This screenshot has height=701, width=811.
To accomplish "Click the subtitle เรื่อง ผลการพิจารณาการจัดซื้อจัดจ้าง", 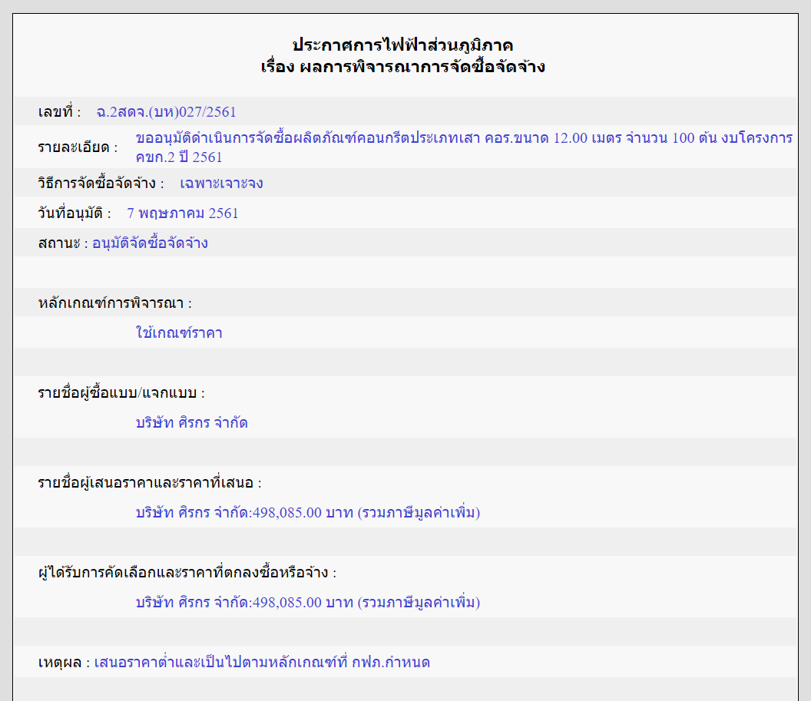I will (402, 67).
